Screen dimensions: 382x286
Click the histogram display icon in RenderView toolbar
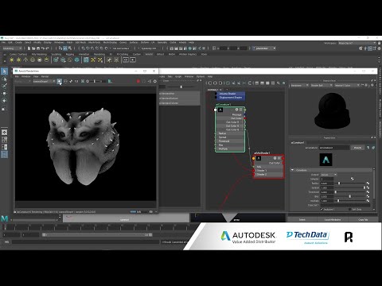[110, 81]
